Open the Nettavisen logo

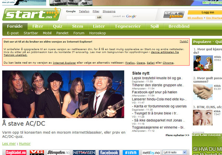click(x=84, y=152)
